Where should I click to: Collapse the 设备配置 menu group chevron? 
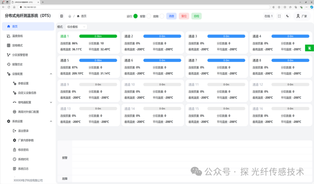click(x=51, y=74)
